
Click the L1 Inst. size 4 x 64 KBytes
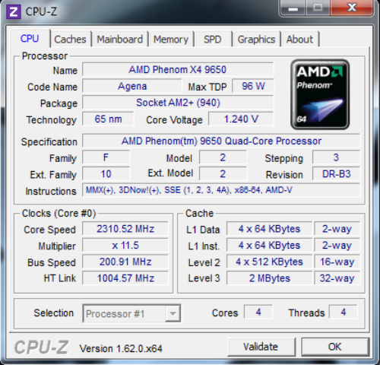(x=269, y=246)
